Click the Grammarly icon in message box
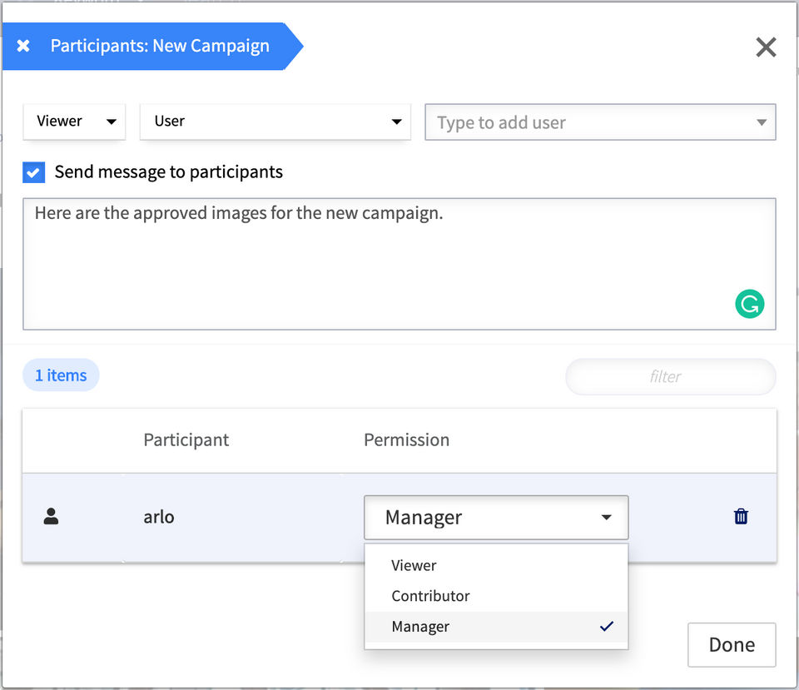 click(x=749, y=304)
